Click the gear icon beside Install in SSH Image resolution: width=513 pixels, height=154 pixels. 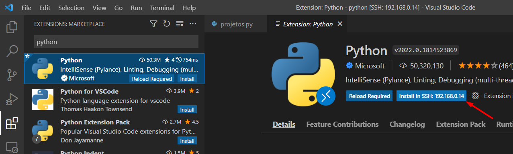[476, 96]
